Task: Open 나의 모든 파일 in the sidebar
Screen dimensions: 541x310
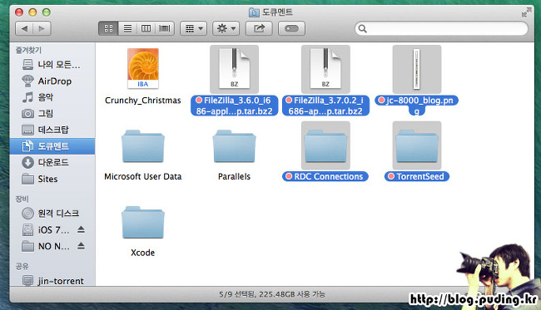Action: [x=52, y=65]
